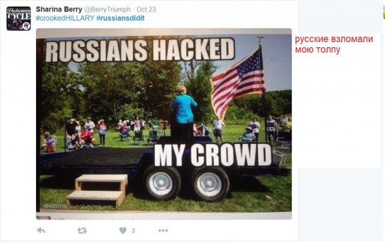
Task: Click the RUSSIANS HACKED caption in the meme
Action: pyautogui.click(x=140, y=50)
